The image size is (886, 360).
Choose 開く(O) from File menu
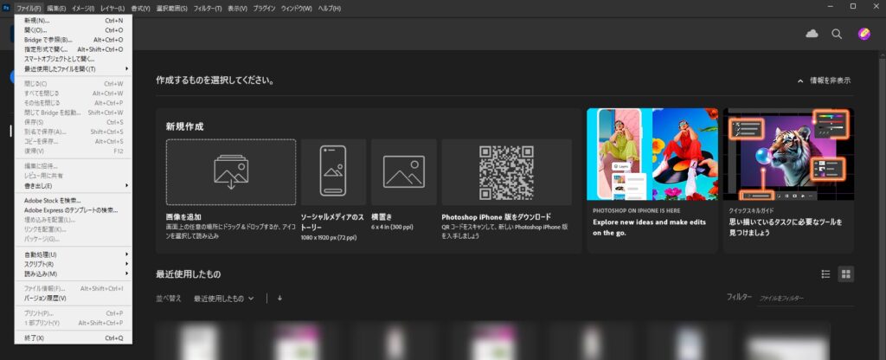click(x=74, y=30)
